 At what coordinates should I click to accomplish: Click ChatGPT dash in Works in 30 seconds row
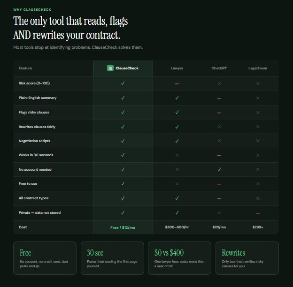point(219,155)
